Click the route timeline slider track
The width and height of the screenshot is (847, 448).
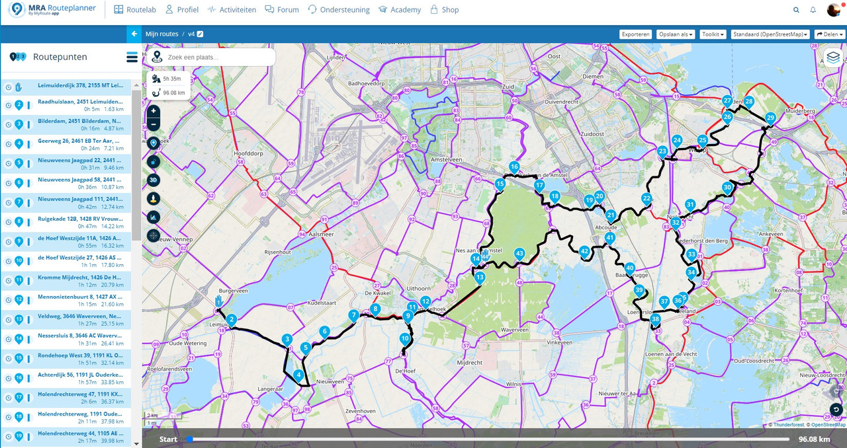point(488,439)
